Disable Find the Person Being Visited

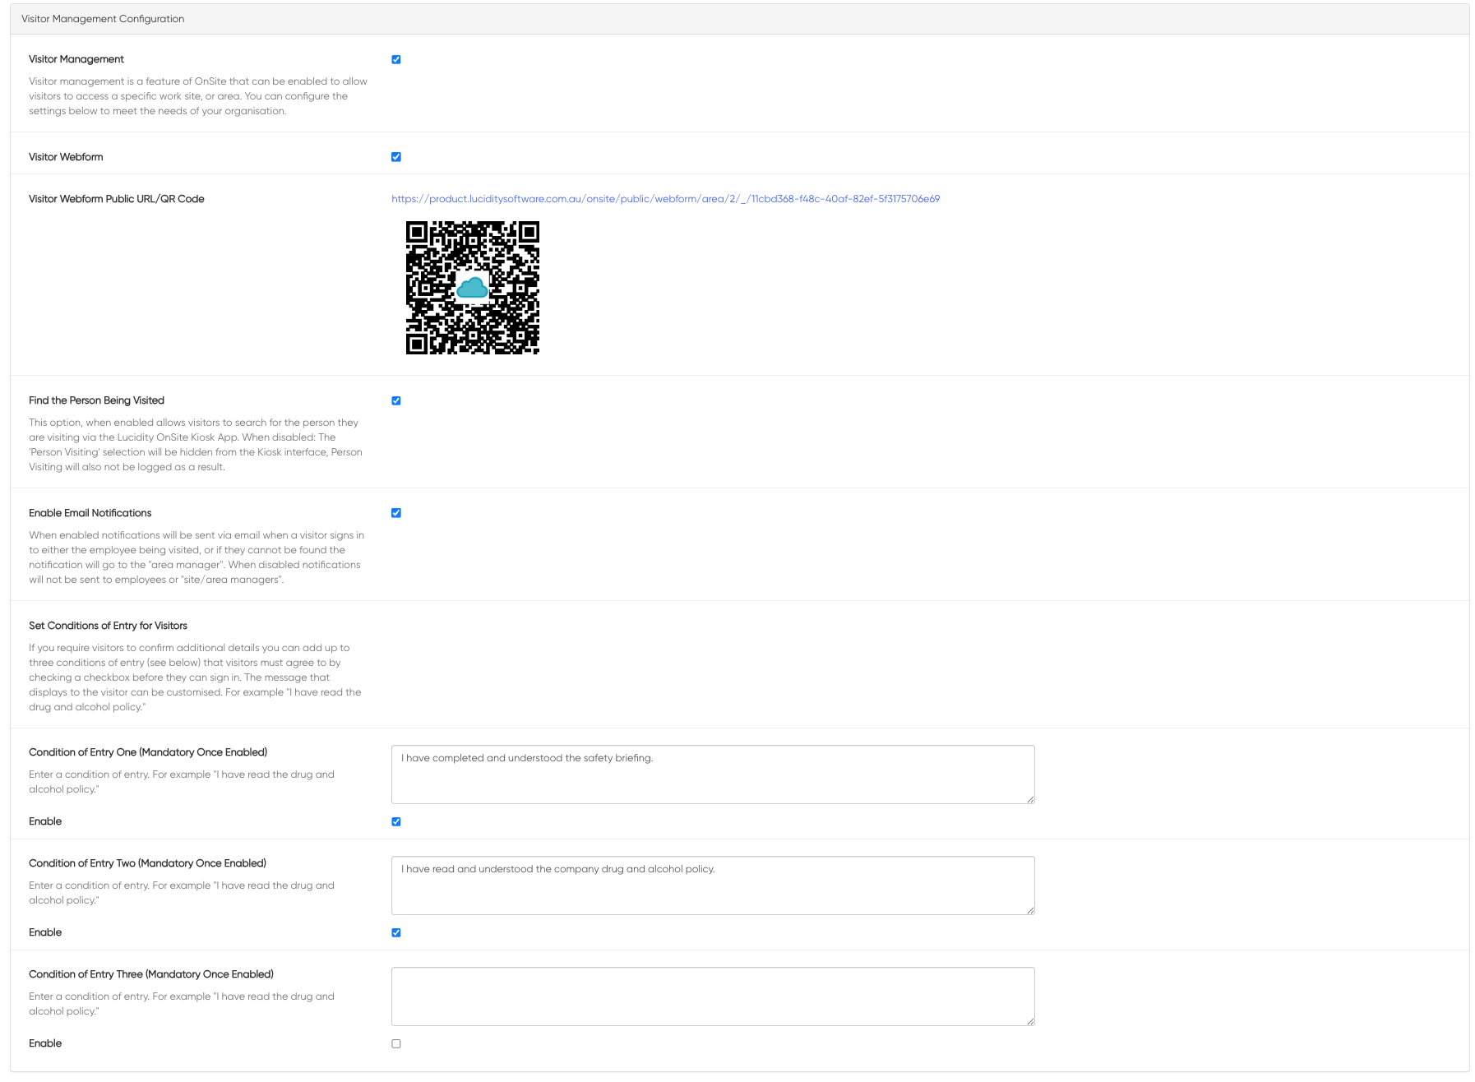point(396,400)
